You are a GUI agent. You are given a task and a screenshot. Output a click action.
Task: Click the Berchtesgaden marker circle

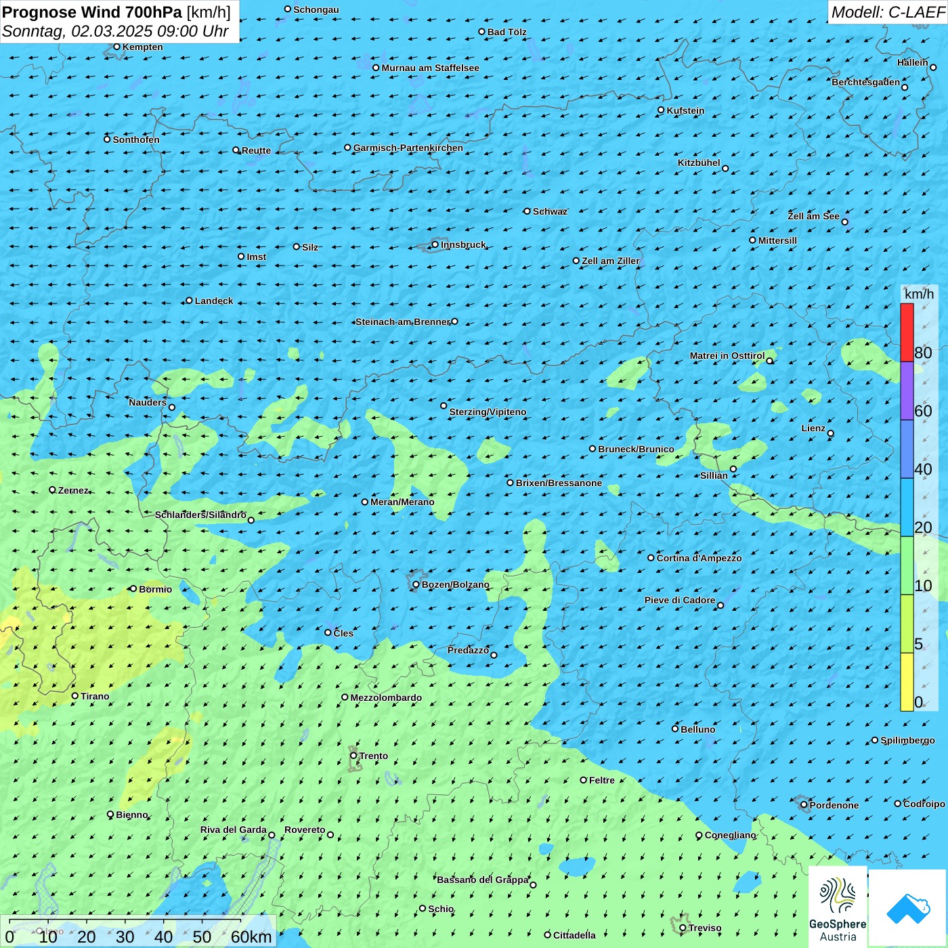click(905, 87)
